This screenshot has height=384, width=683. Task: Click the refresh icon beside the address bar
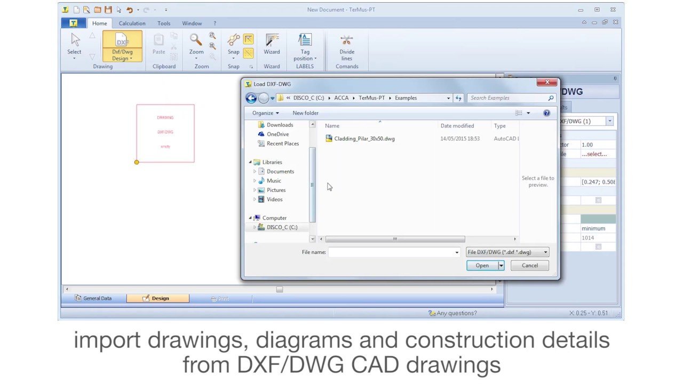click(459, 98)
